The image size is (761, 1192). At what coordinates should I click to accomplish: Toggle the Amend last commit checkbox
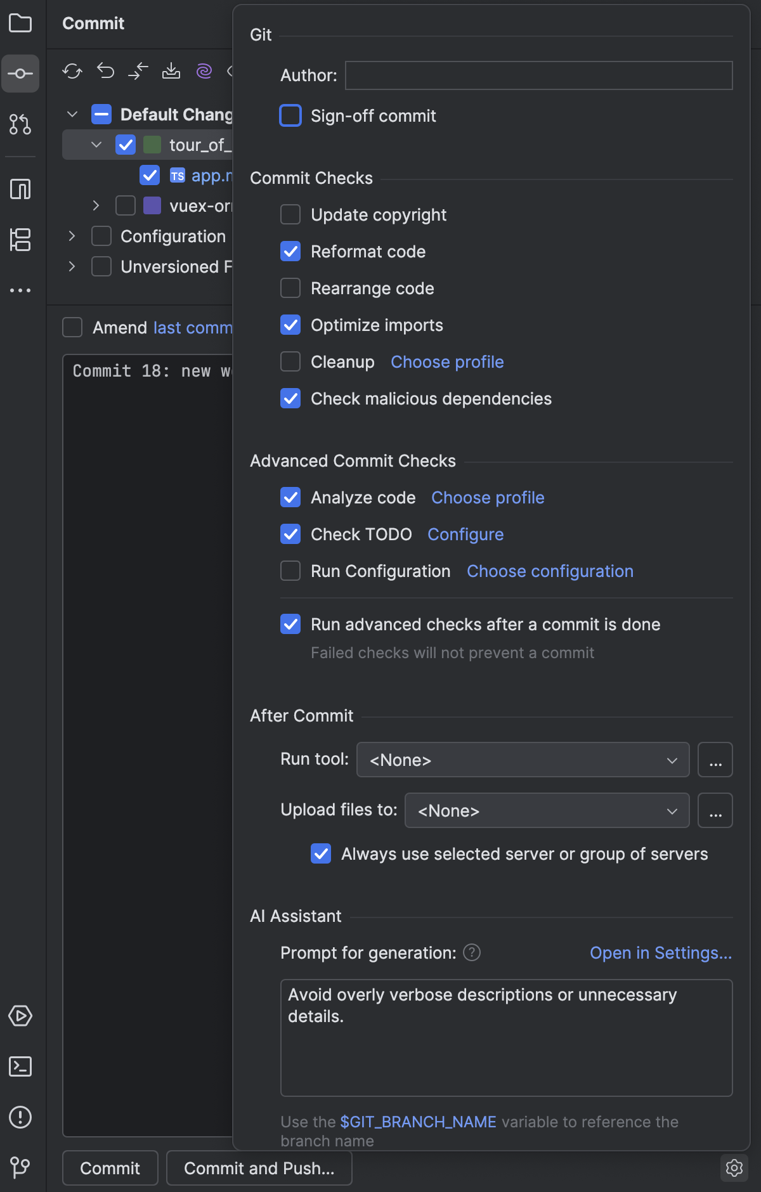[72, 327]
